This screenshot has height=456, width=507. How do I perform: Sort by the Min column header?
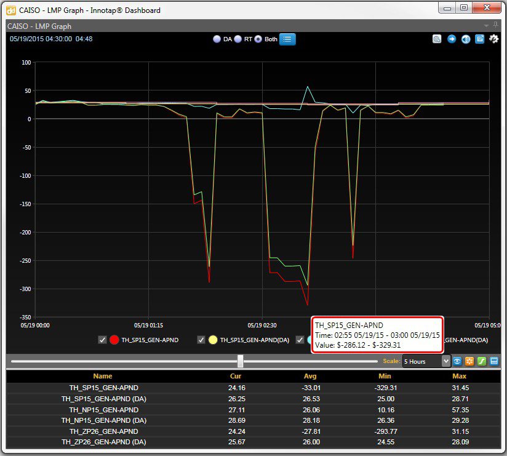[x=385, y=376]
